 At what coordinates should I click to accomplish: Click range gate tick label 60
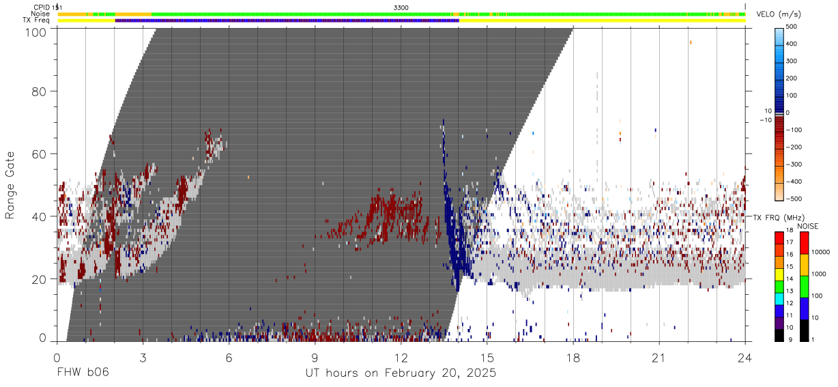click(40, 154)
